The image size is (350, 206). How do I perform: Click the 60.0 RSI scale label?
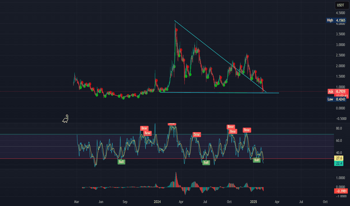tap(339, 140)
